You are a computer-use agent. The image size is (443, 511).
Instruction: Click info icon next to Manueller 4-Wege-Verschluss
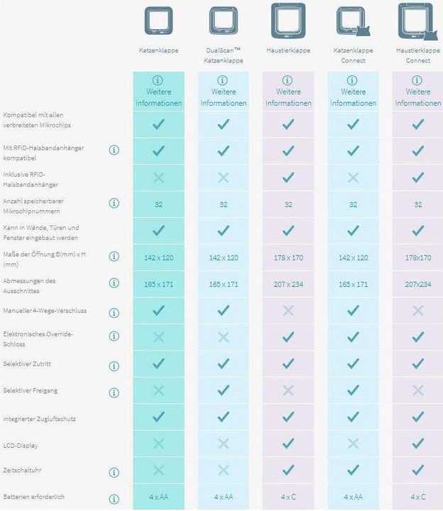tap(114, 313)
